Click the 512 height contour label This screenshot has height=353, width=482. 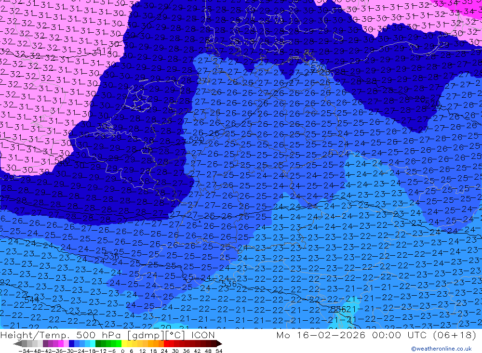click(104, 51)
